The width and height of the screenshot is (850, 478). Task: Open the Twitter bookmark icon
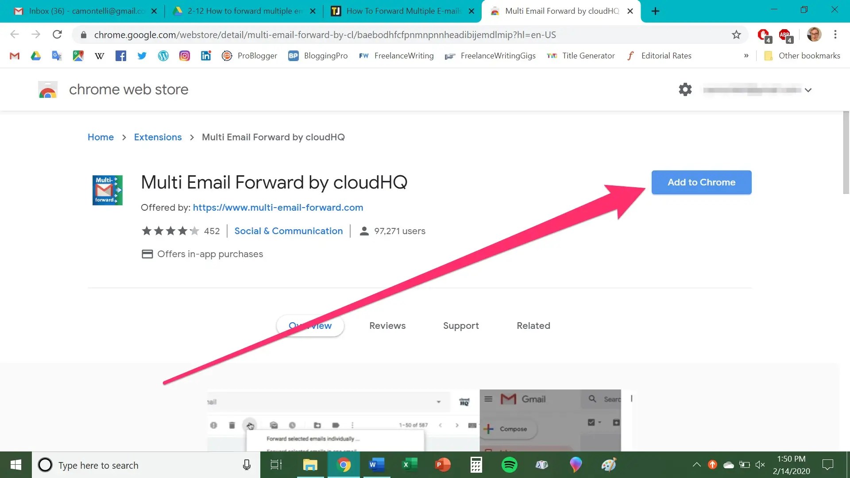tap(142, 56)
